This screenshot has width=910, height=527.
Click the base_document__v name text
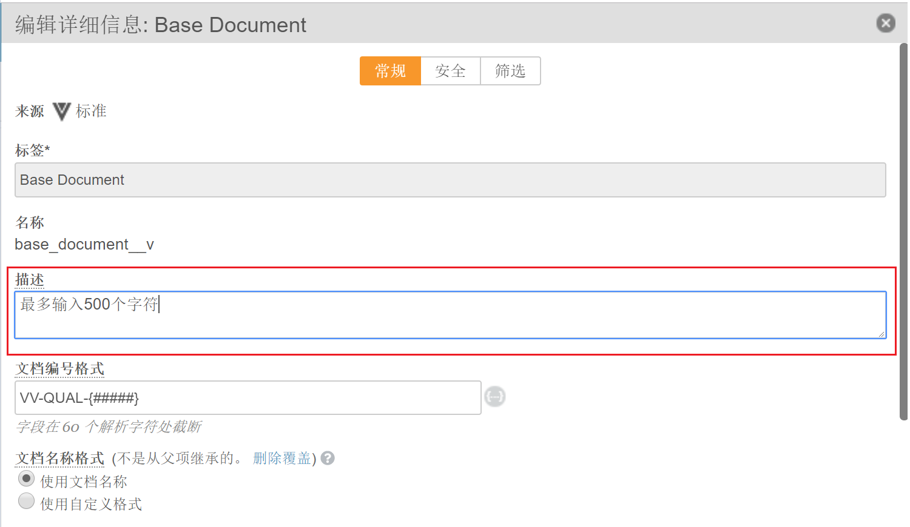click(84, 245)
